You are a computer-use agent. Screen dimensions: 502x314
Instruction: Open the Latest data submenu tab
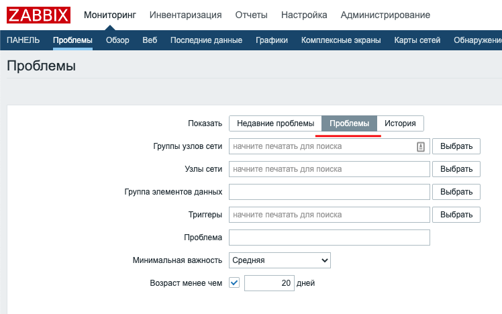[206, 40]
